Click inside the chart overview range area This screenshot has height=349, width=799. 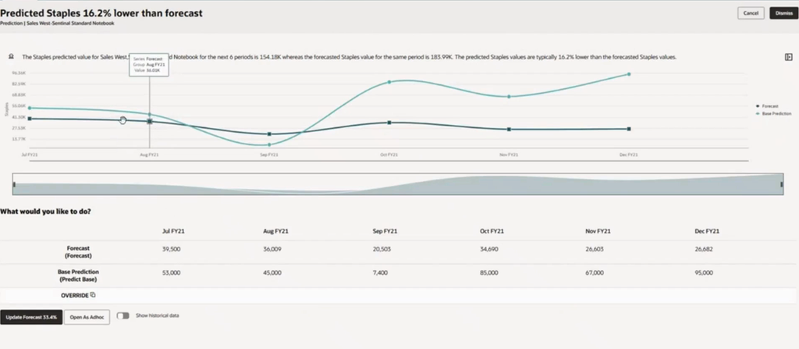click(398, 184)
